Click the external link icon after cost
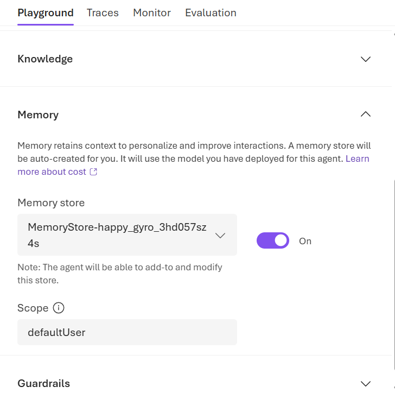Viewport: 395px width, 393px height. coord(93,172)
